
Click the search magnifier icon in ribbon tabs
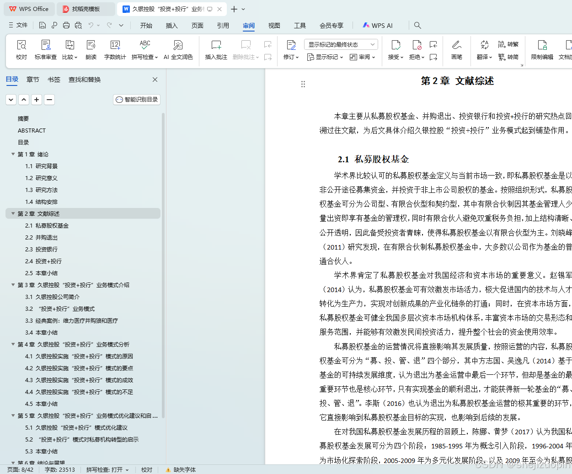coord(417,26)
